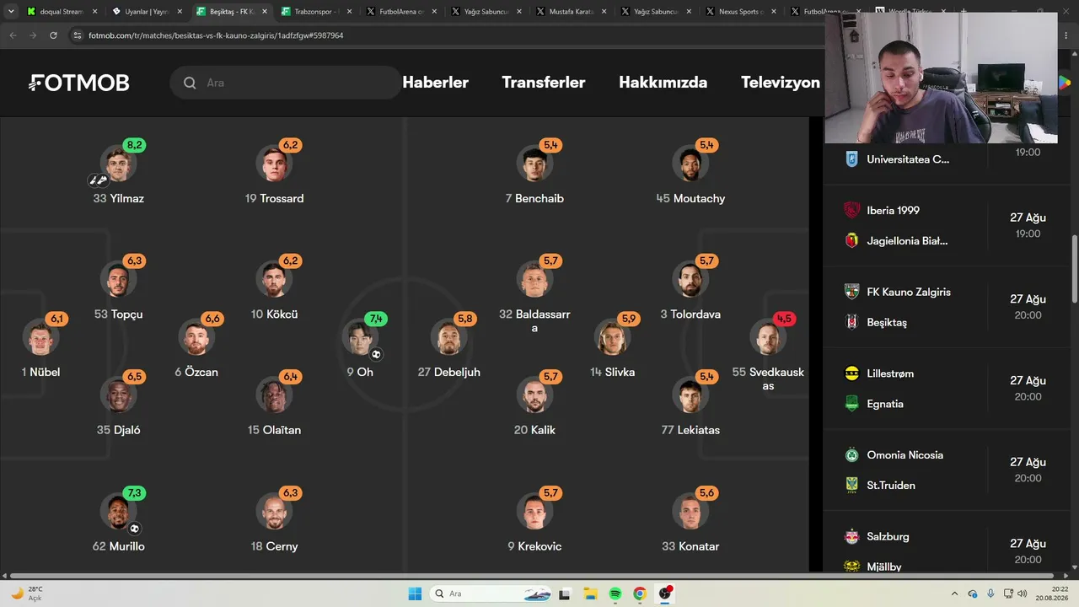Click the red 4,5 rating badge

coord(784,319)
